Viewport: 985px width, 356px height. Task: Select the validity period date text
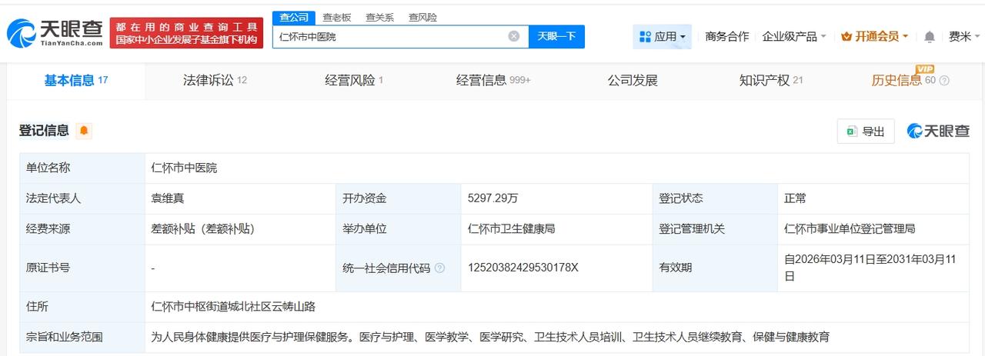point(870,268)
